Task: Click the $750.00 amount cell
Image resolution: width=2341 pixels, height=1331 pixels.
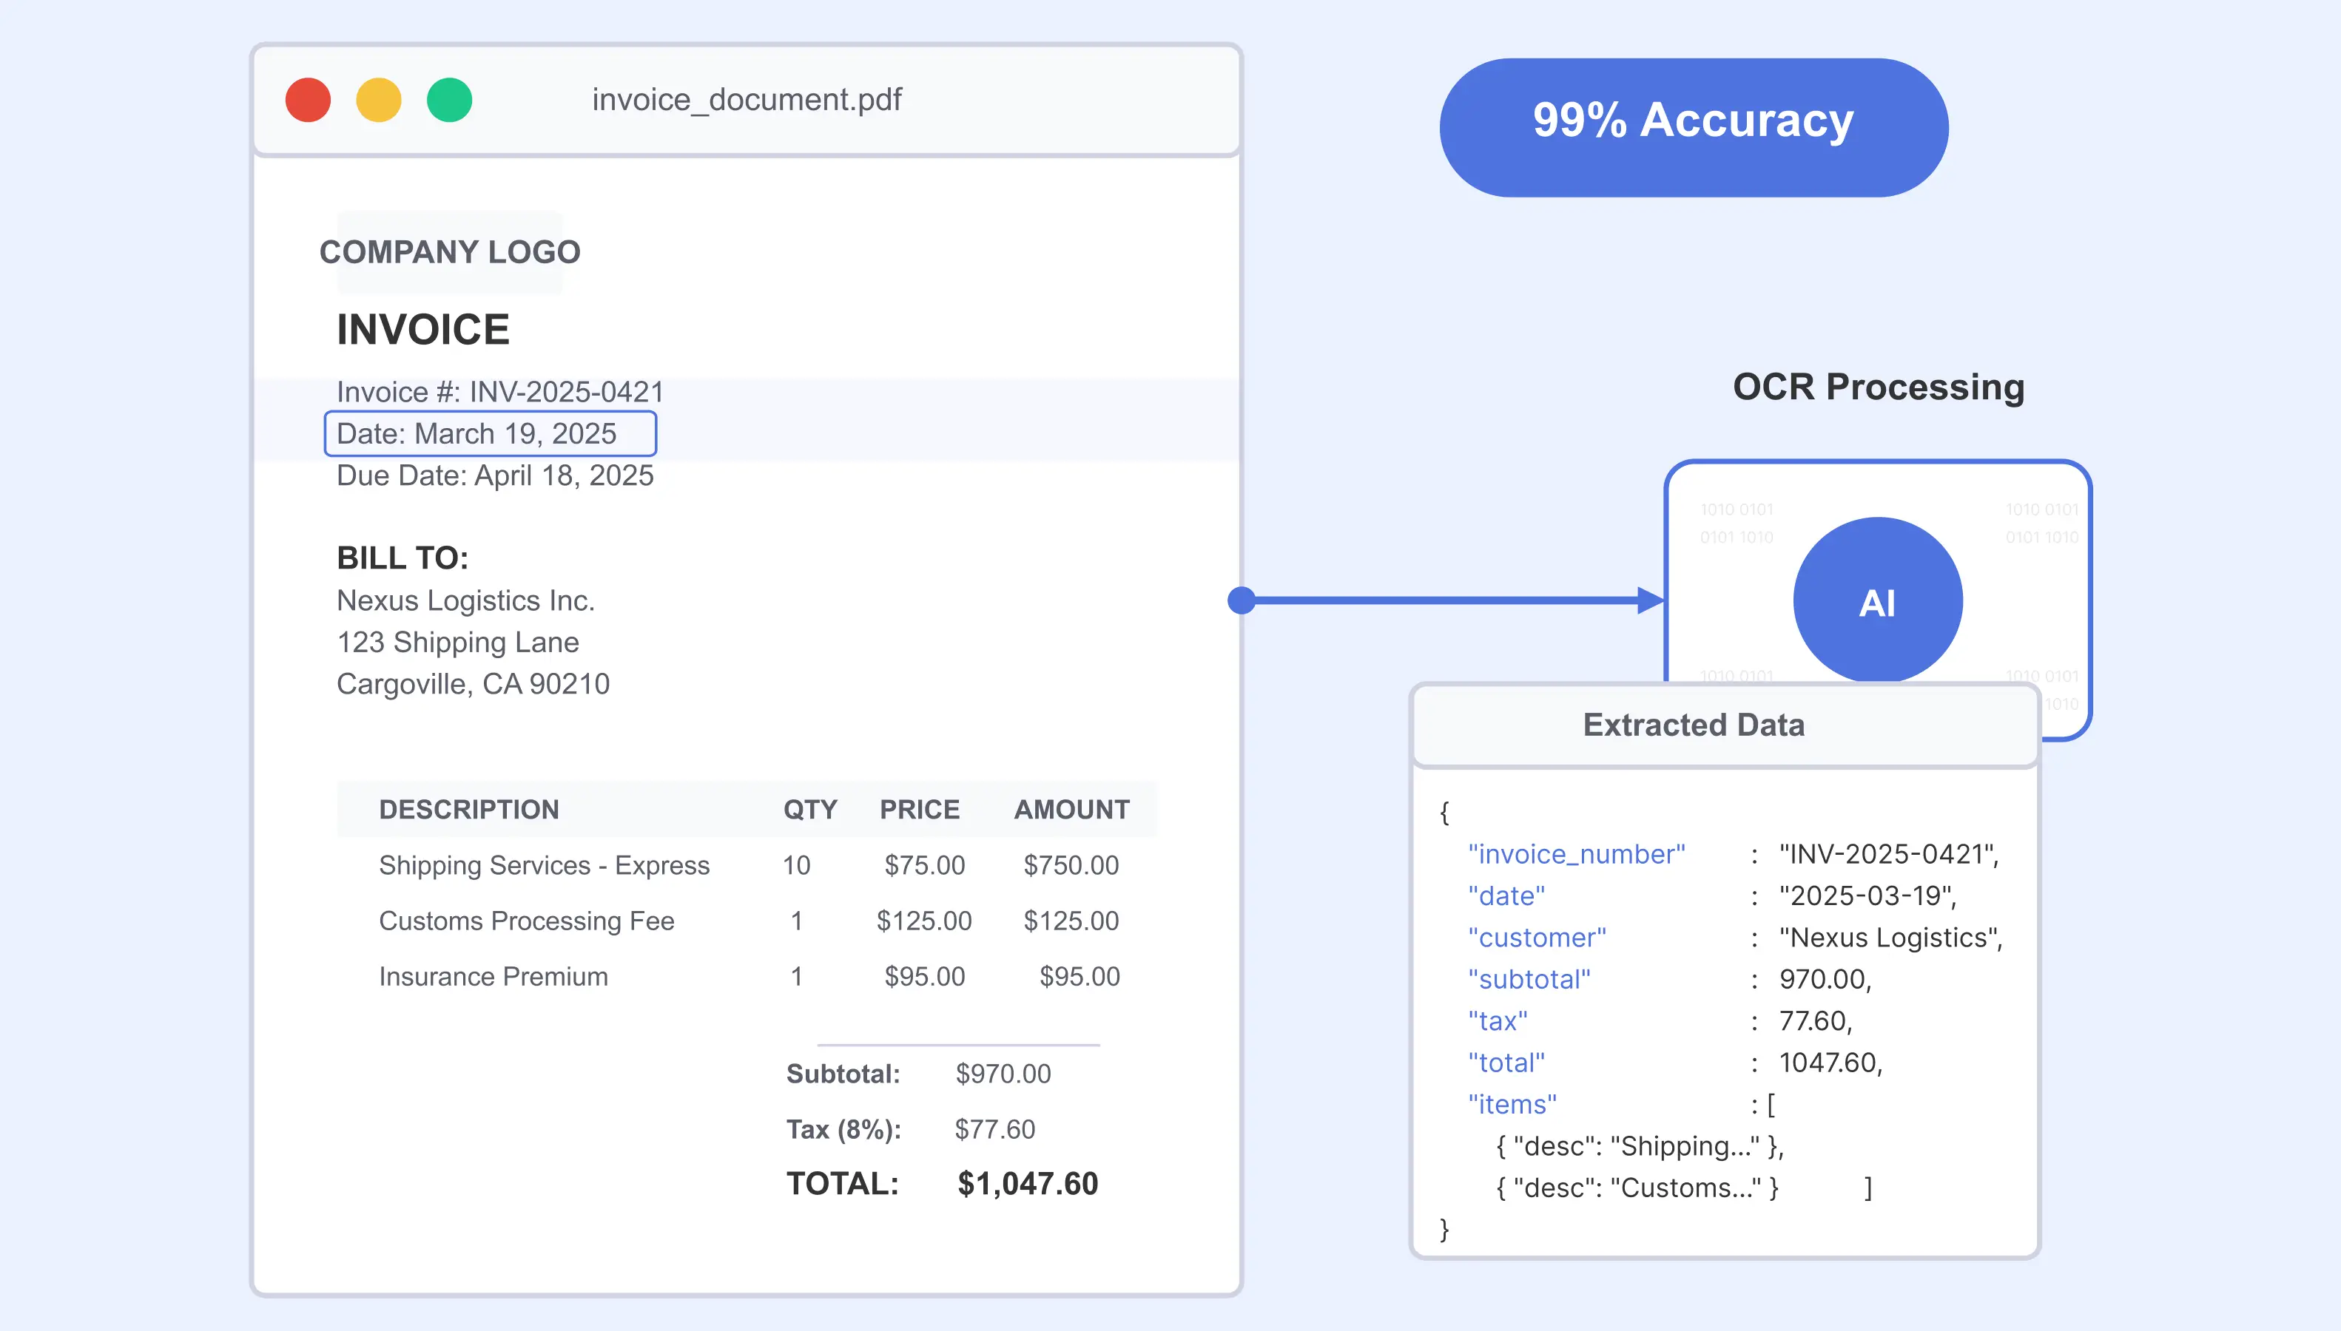Action: point(1071,865)
